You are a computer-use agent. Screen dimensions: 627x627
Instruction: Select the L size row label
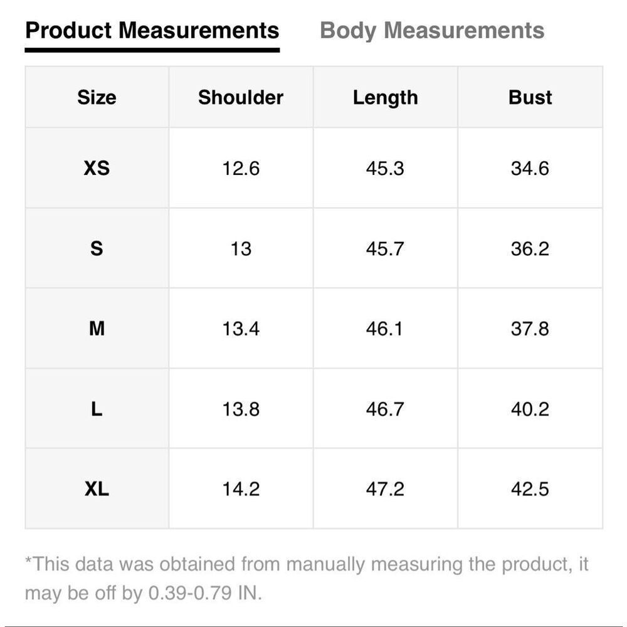(97, 409)
